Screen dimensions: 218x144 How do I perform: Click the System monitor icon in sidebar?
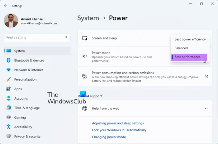click(x=9, y=51)
